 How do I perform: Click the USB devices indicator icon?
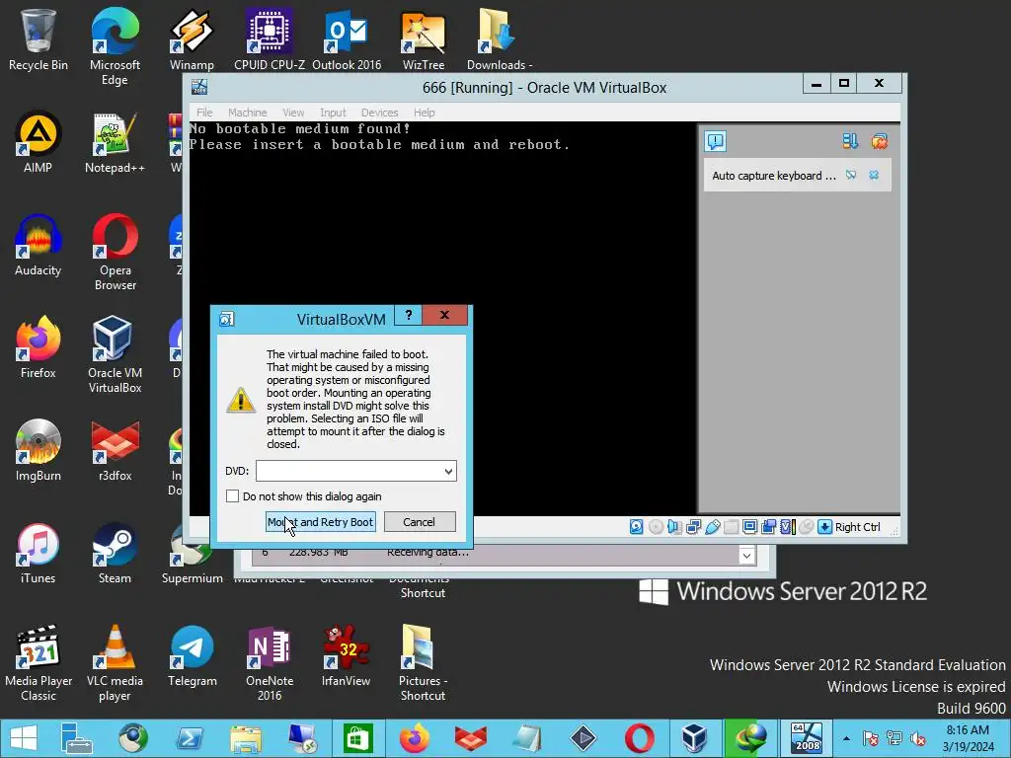tap(713, 527)
